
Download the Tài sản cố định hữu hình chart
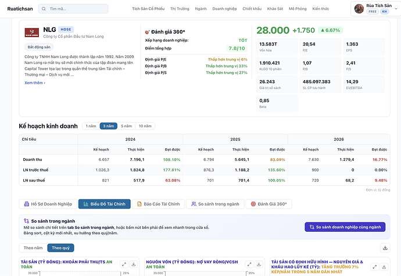pos(384,267)
